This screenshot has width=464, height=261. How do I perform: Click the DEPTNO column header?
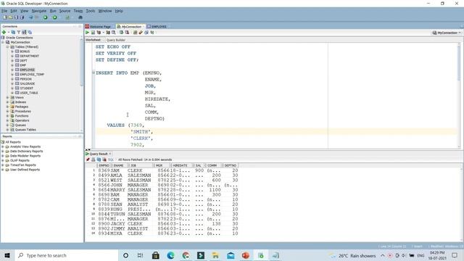pos(231,165)
